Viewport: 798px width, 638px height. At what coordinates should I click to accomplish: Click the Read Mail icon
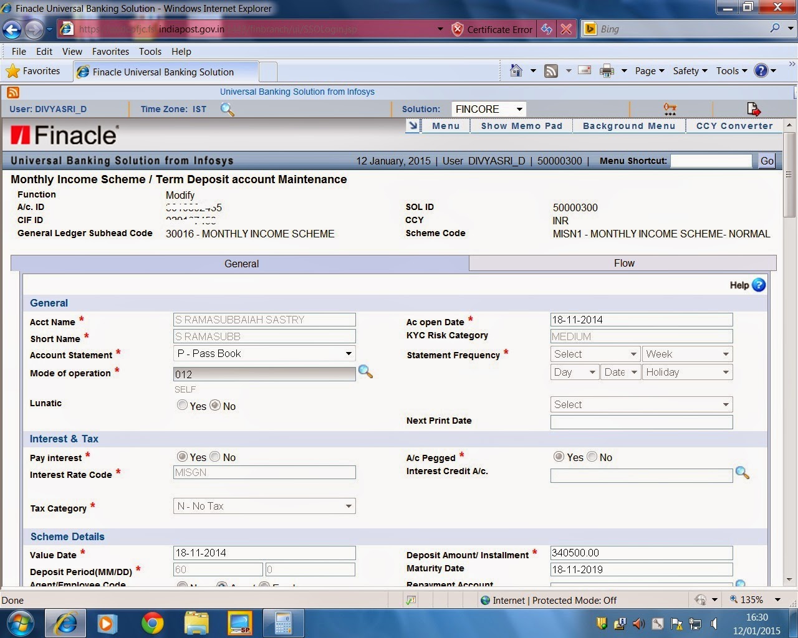click(585, 70)
